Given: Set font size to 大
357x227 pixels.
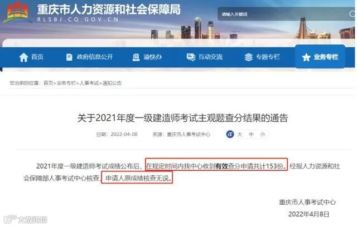Looking at the screenshot, I should click(x=239, y=135).
